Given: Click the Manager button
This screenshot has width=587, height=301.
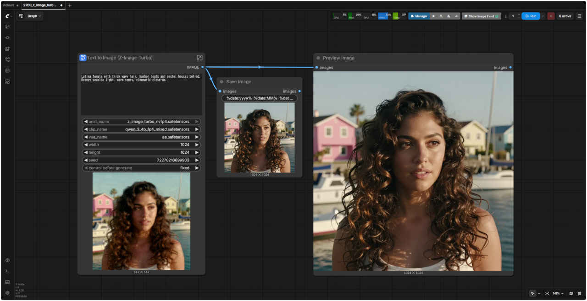Looking at the screenshot, I should 419,16.
